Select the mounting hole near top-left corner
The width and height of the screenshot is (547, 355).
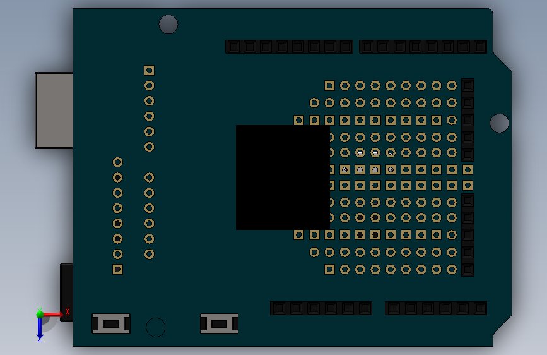pyautogui.click(x=168, y=25)
